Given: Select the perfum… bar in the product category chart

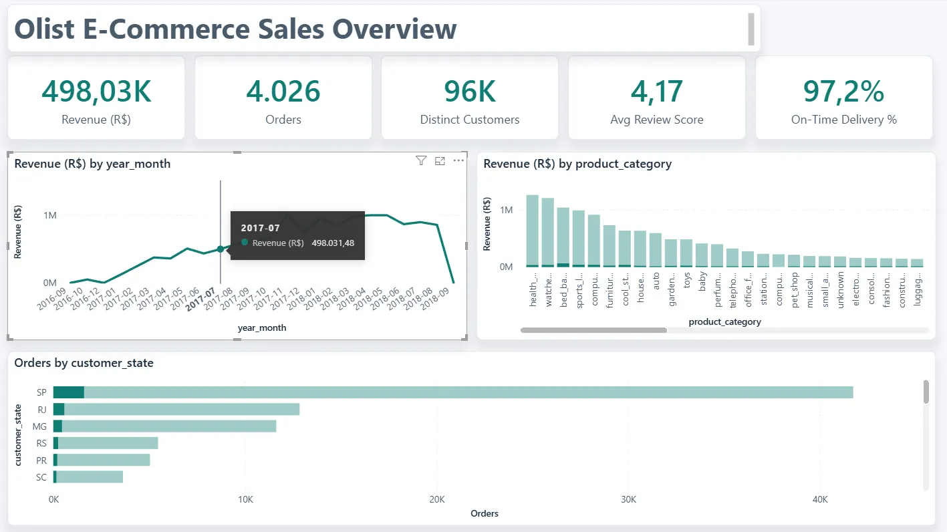Looking at the screenshot, I should [717, 256].
